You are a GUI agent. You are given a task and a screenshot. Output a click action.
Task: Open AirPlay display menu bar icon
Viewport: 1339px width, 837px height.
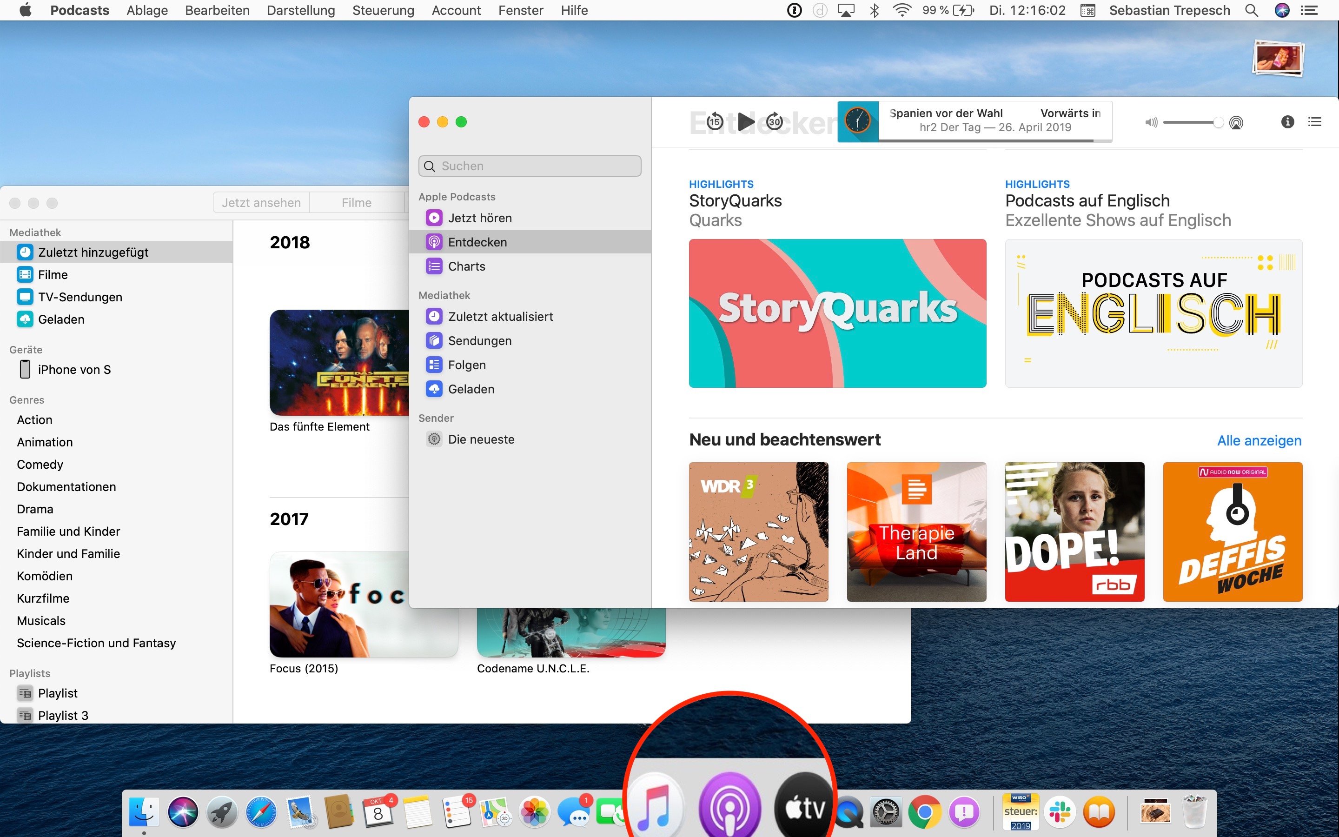(x=846, y=10)
